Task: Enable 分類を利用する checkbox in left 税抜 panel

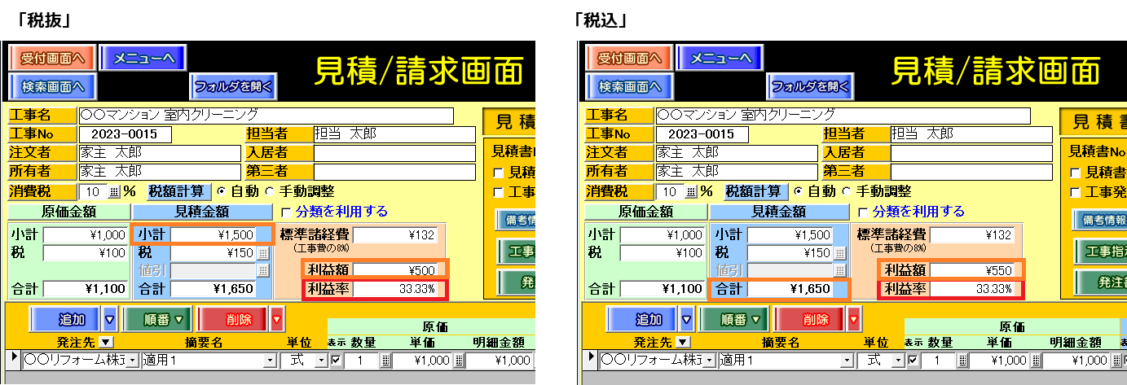Action: click(x=286, y=212)
